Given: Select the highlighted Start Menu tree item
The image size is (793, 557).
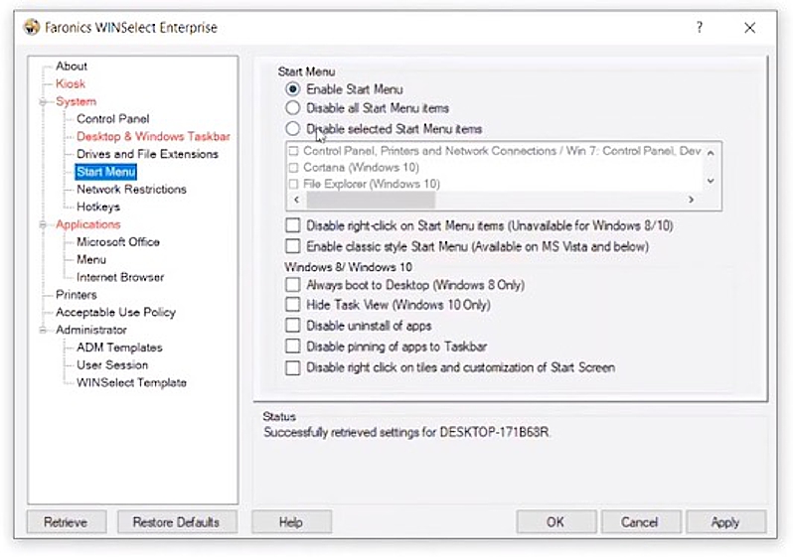Looking at the screenshot, I should click(106, 172).
